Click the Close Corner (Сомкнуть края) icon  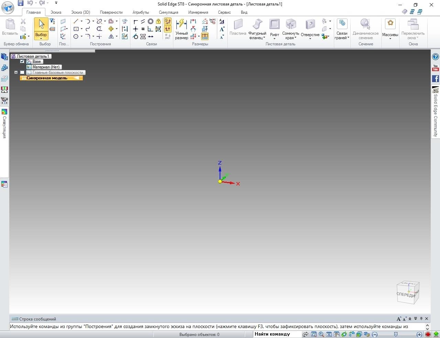click(x=291, y=24)
